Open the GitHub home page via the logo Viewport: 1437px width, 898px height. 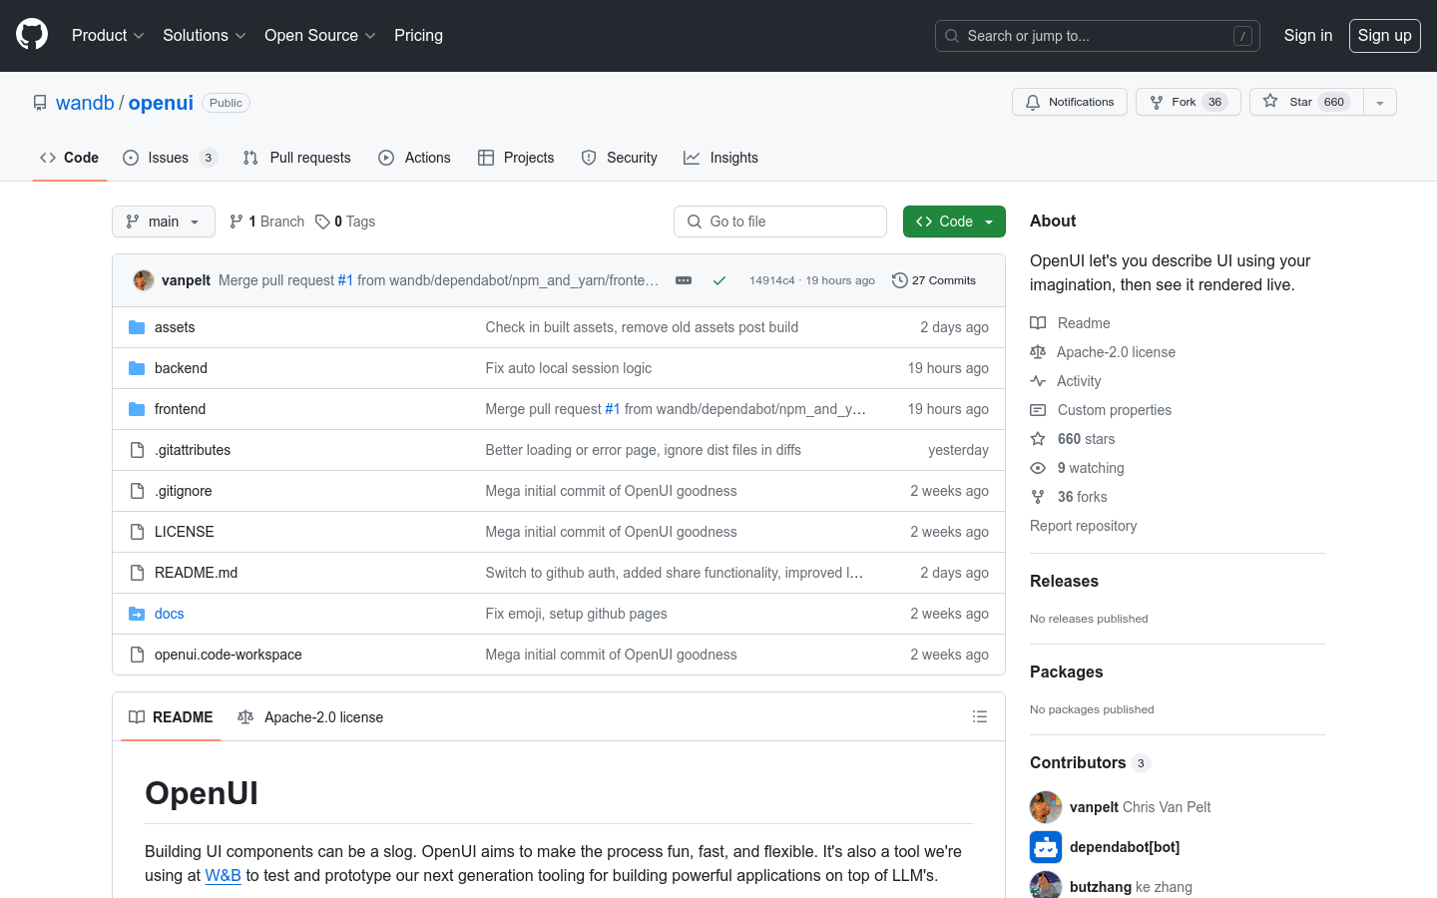[x=31, y=35]
